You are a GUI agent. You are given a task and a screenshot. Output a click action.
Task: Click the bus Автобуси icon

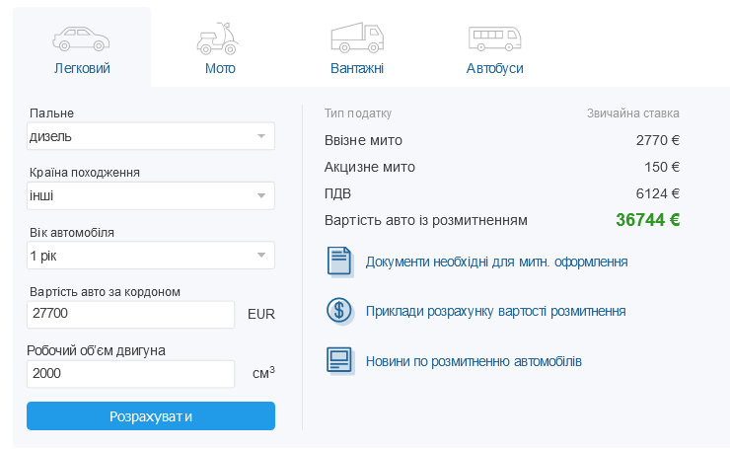(x=494, y=38)
